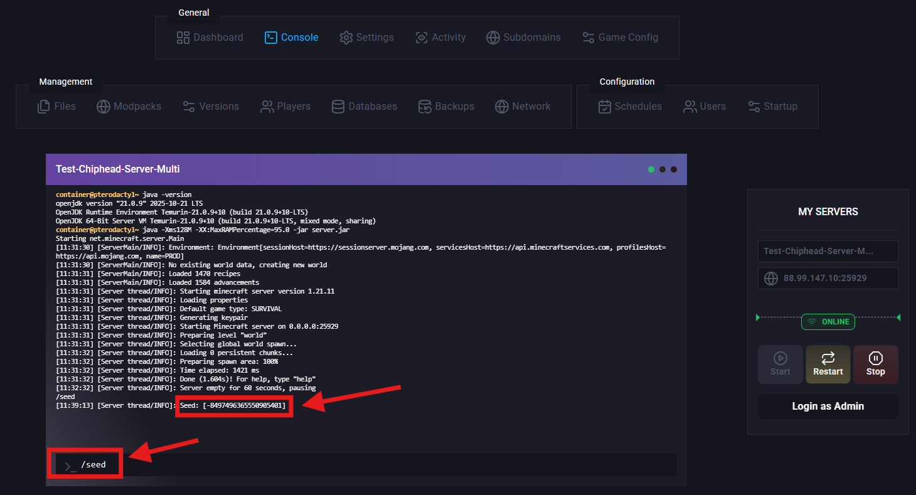Click 'Starting minecraft server version 1.21.11' line
The image size is (916, 495).
coord(195,292)
